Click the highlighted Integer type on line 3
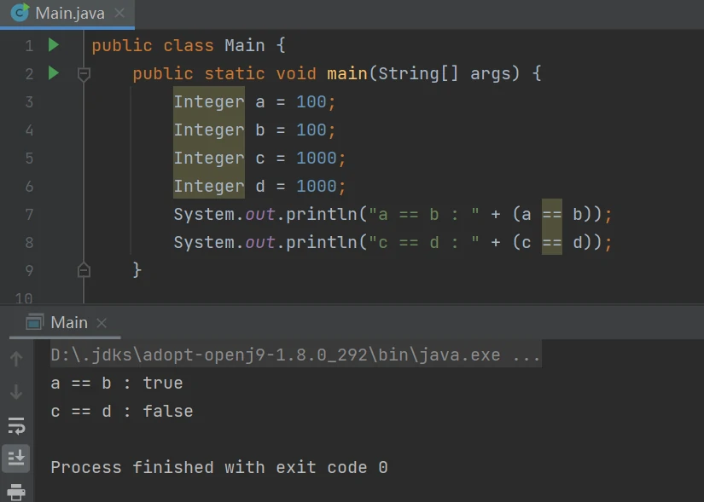The height and width of the screenshot is (502, 704). [208, 102]
